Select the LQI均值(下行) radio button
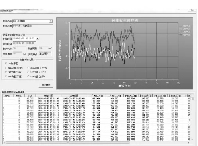This screenshot has height=146, width=198. pos(6,72)
